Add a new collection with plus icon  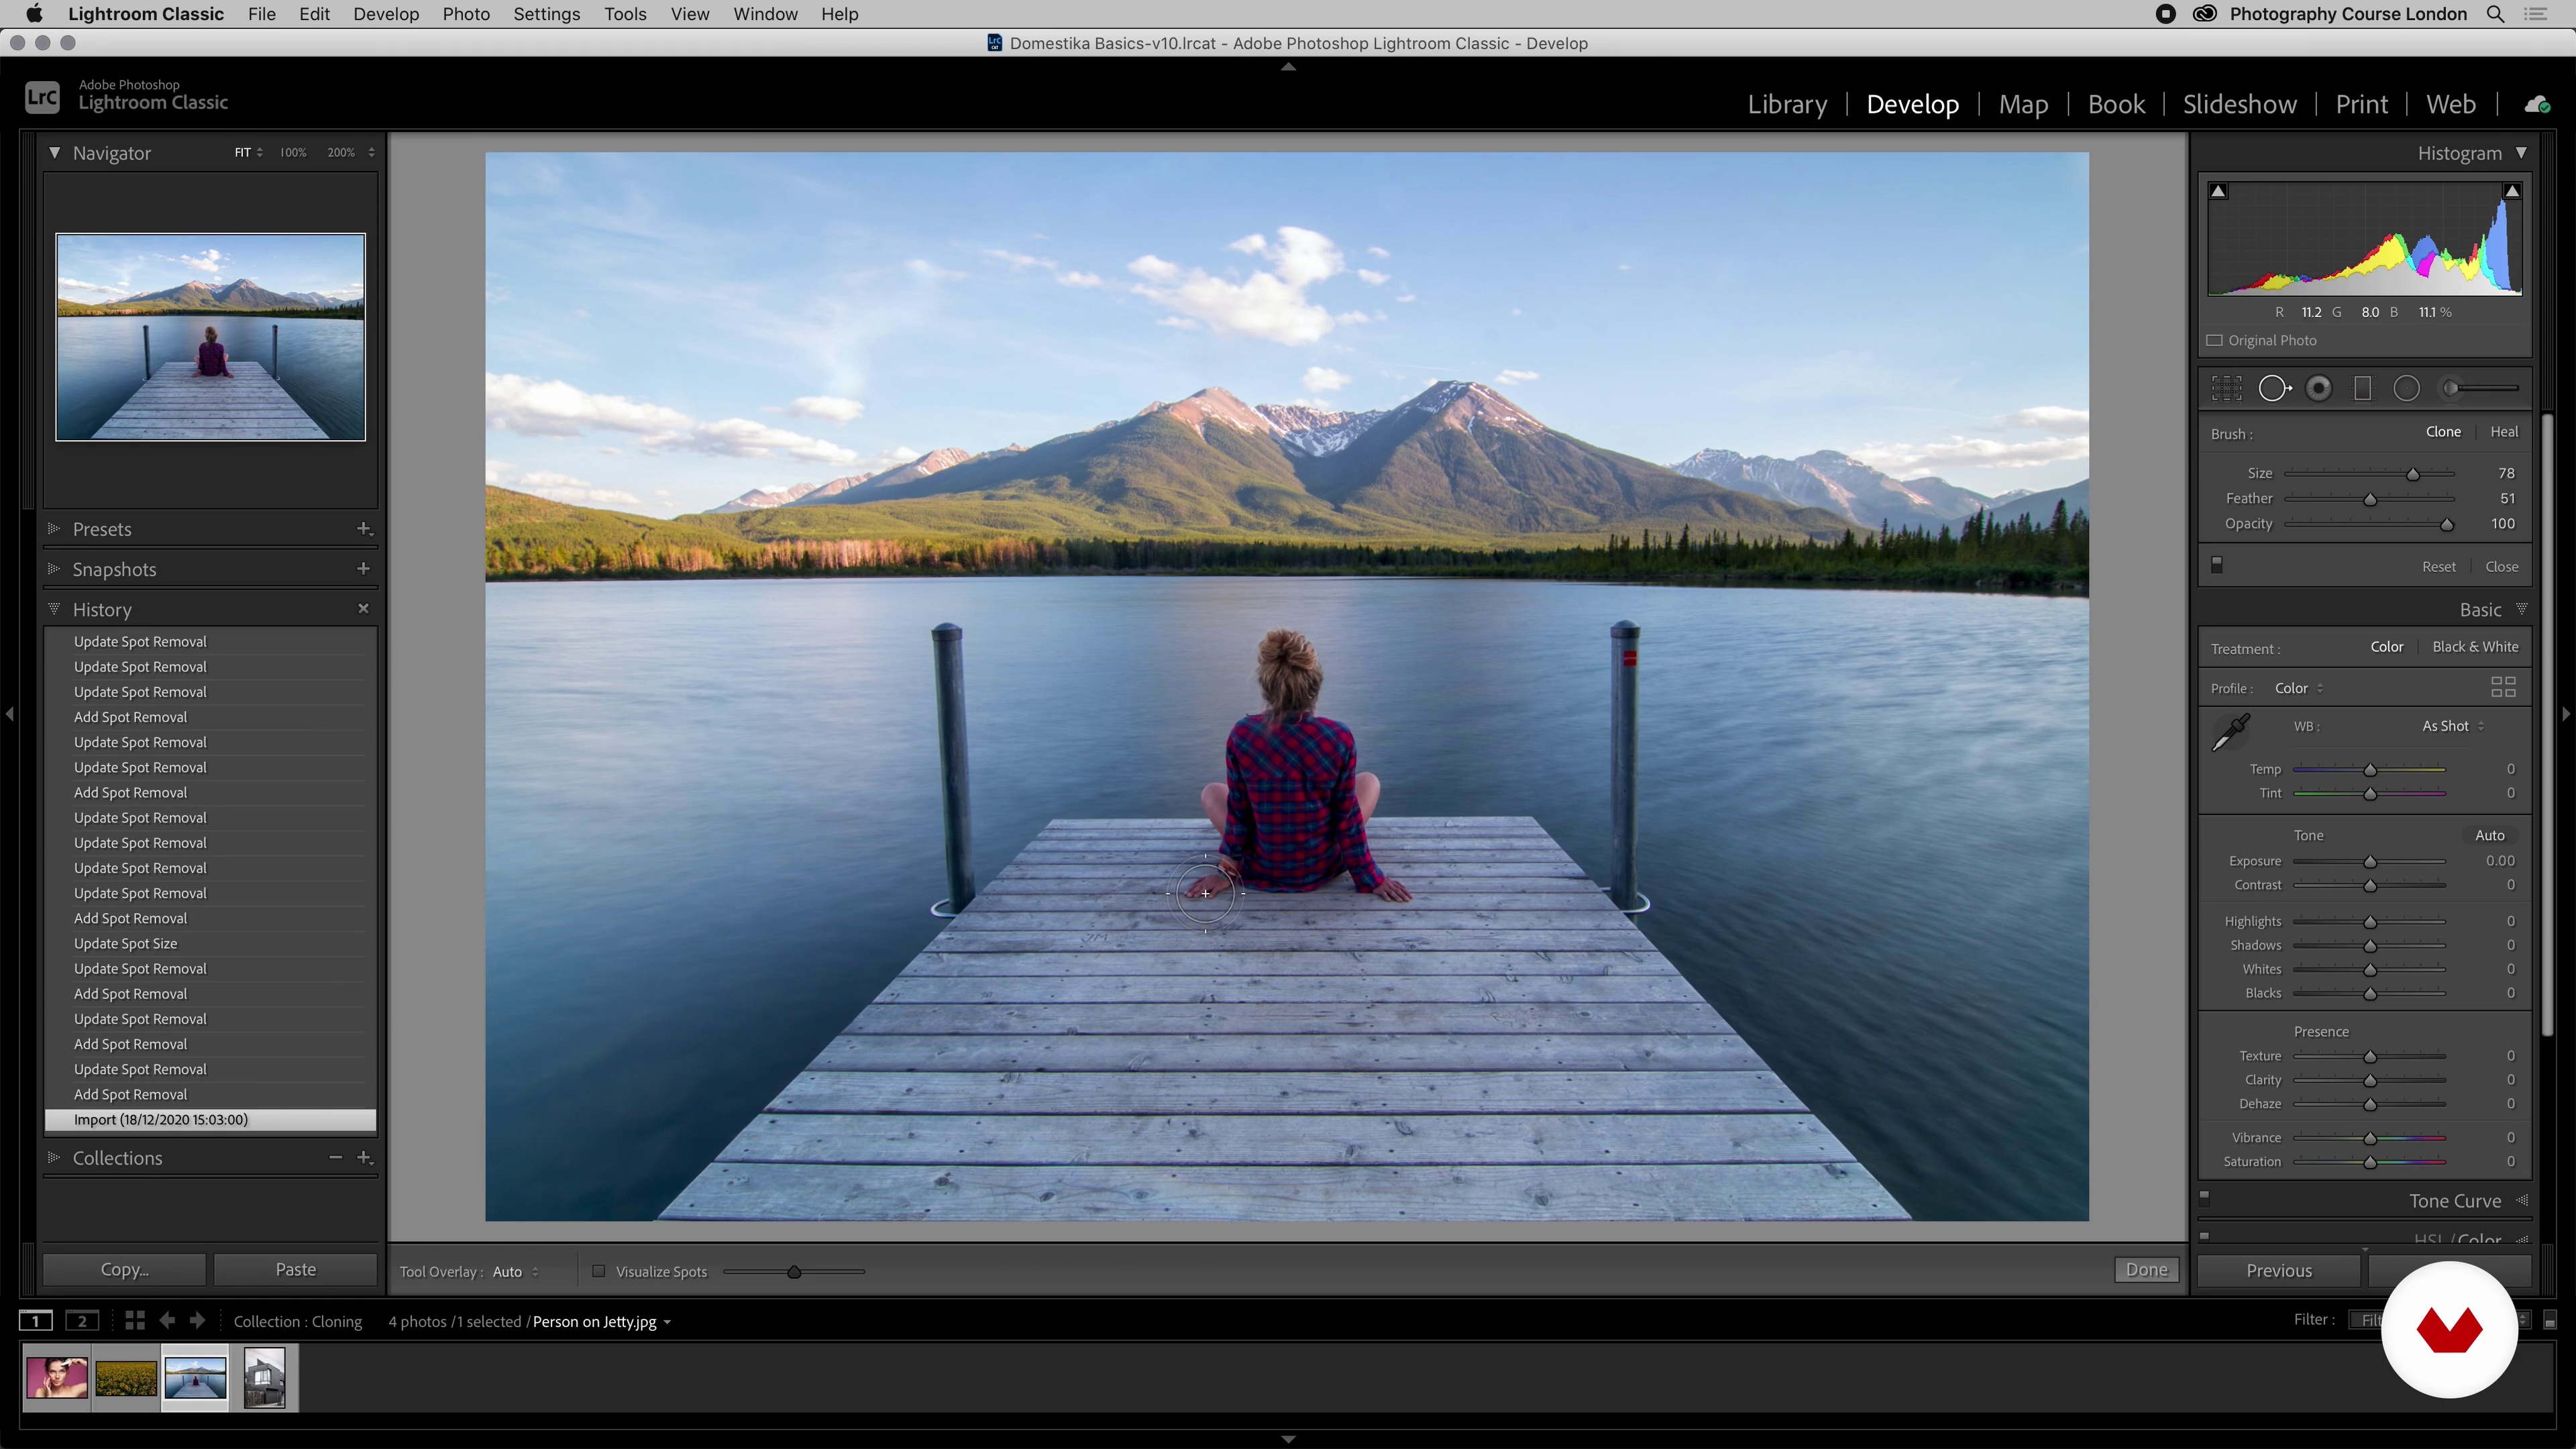click(364, 1158)
